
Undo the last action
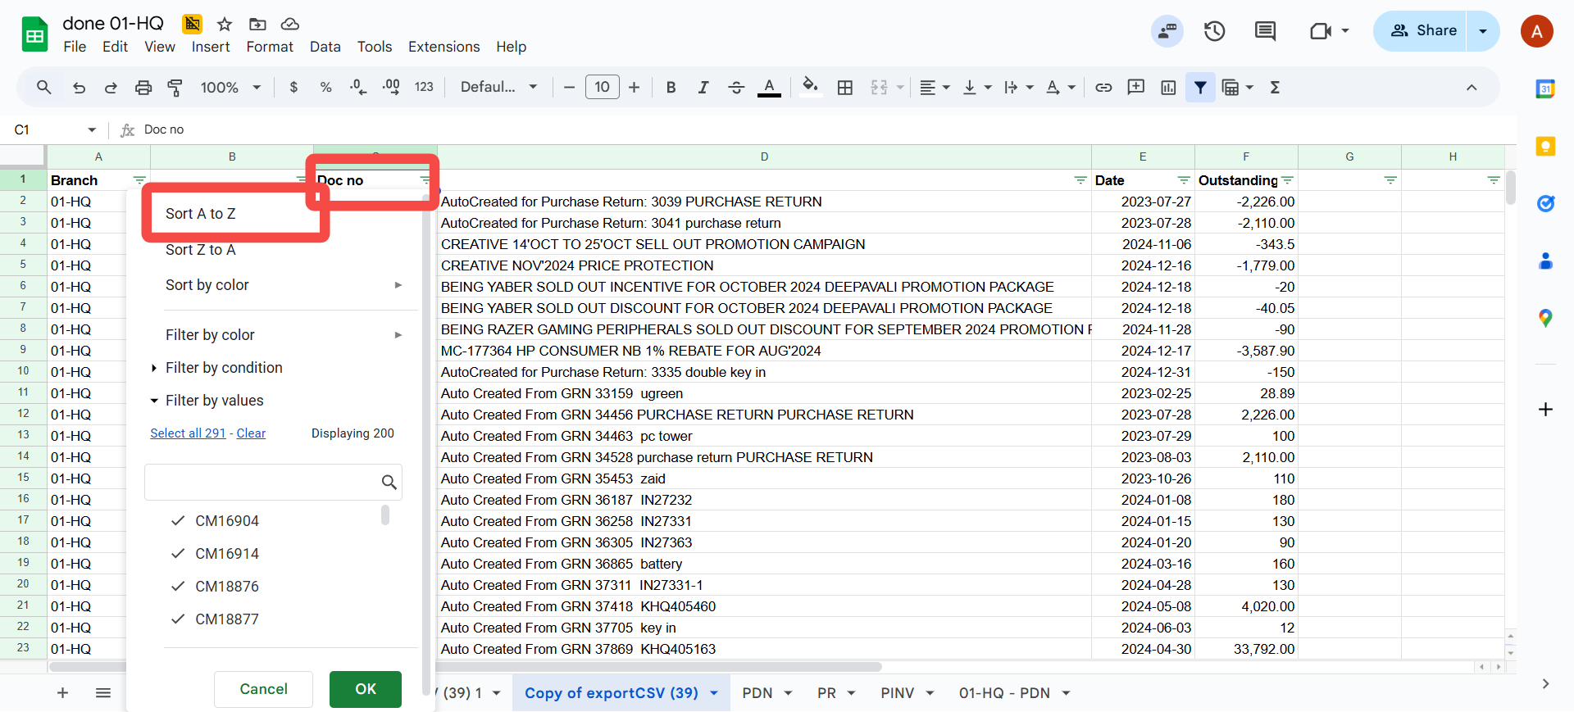tap(79, 87)
